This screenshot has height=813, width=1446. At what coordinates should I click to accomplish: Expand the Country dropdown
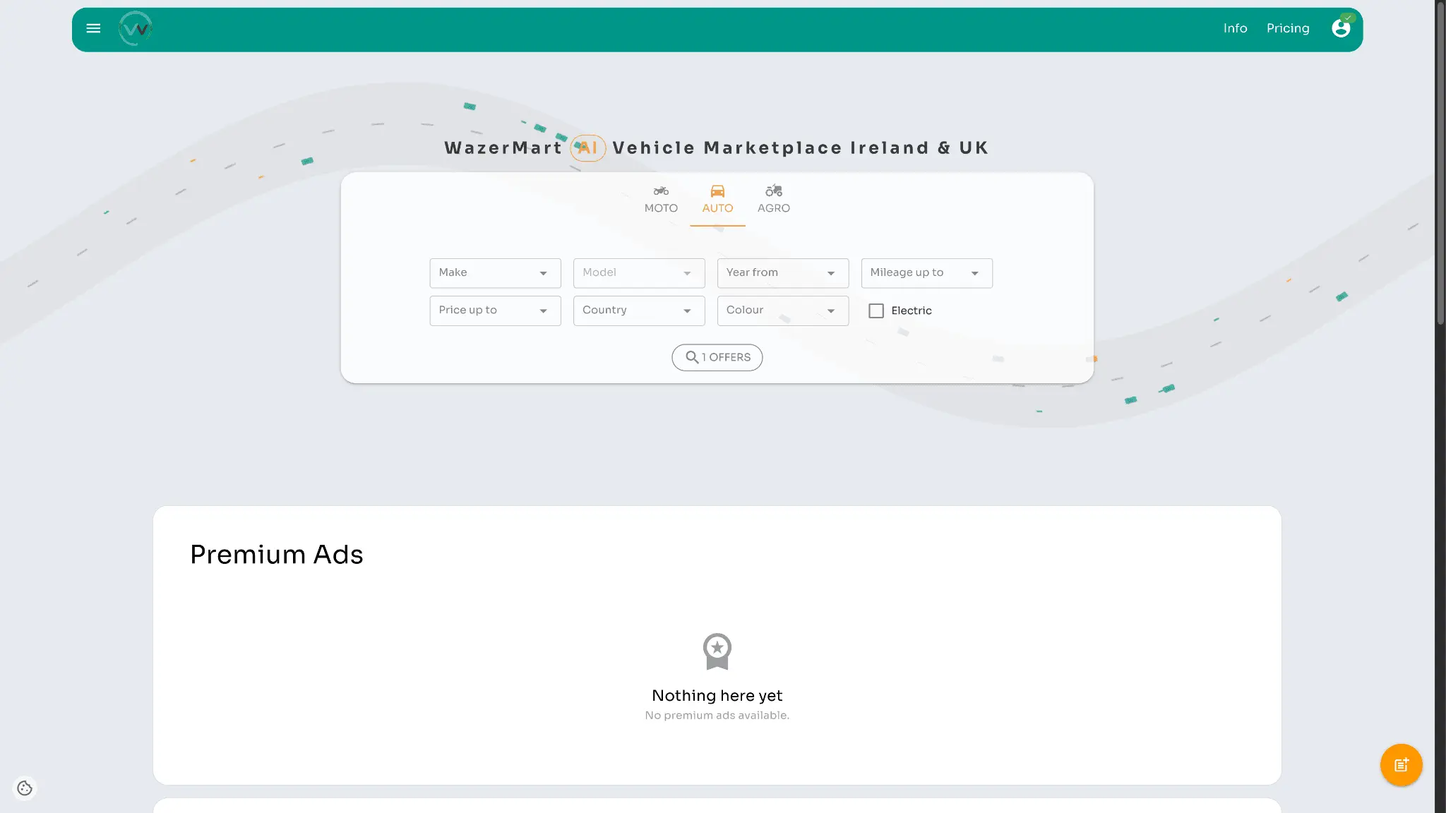click(x=639, y=311)
